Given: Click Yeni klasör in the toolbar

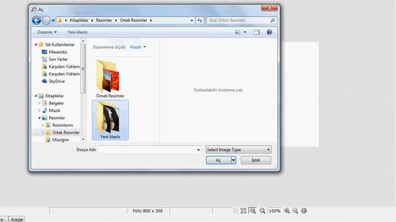Looking at the screenshot, I should [x=77, y=32].
